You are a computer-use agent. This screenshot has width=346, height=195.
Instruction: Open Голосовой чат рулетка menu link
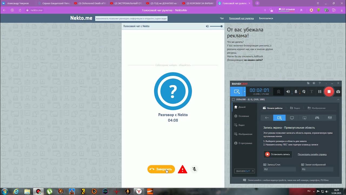click(241, 18)
